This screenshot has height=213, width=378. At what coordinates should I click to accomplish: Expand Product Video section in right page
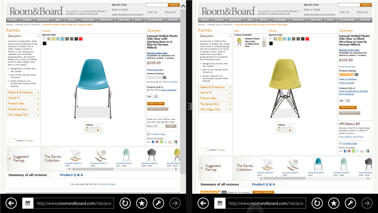215,98
